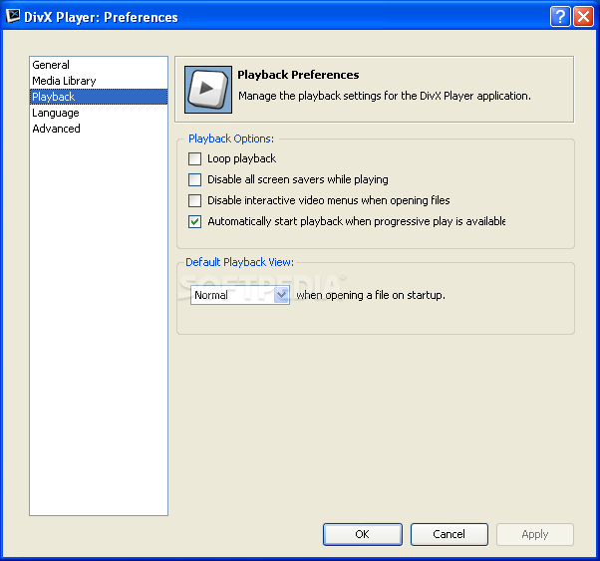Click 'when opening a file on startup.' text
The width and height of the screenshot is (600, 561).
371,295
